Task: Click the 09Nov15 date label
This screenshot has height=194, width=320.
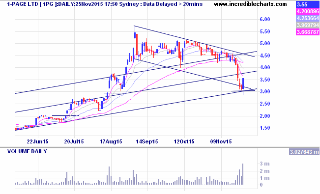Action: point(221,141)
